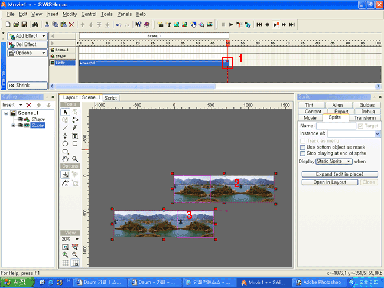Switch to the Tint tab
384x288 pixels.
point(309,105)
